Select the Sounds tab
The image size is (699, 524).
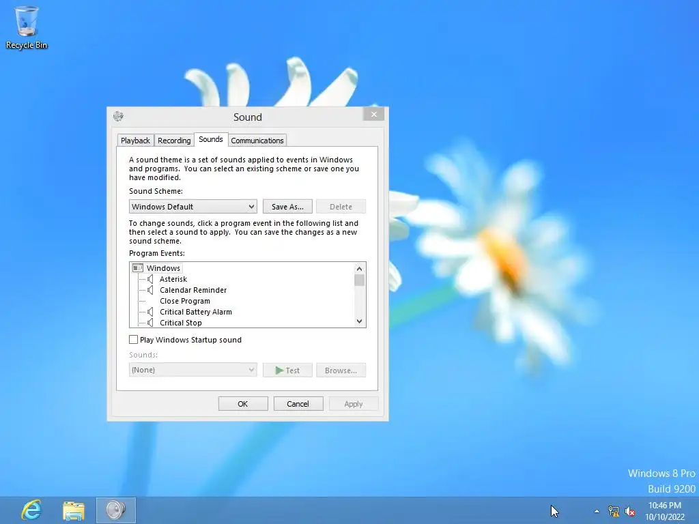point(211,139)
